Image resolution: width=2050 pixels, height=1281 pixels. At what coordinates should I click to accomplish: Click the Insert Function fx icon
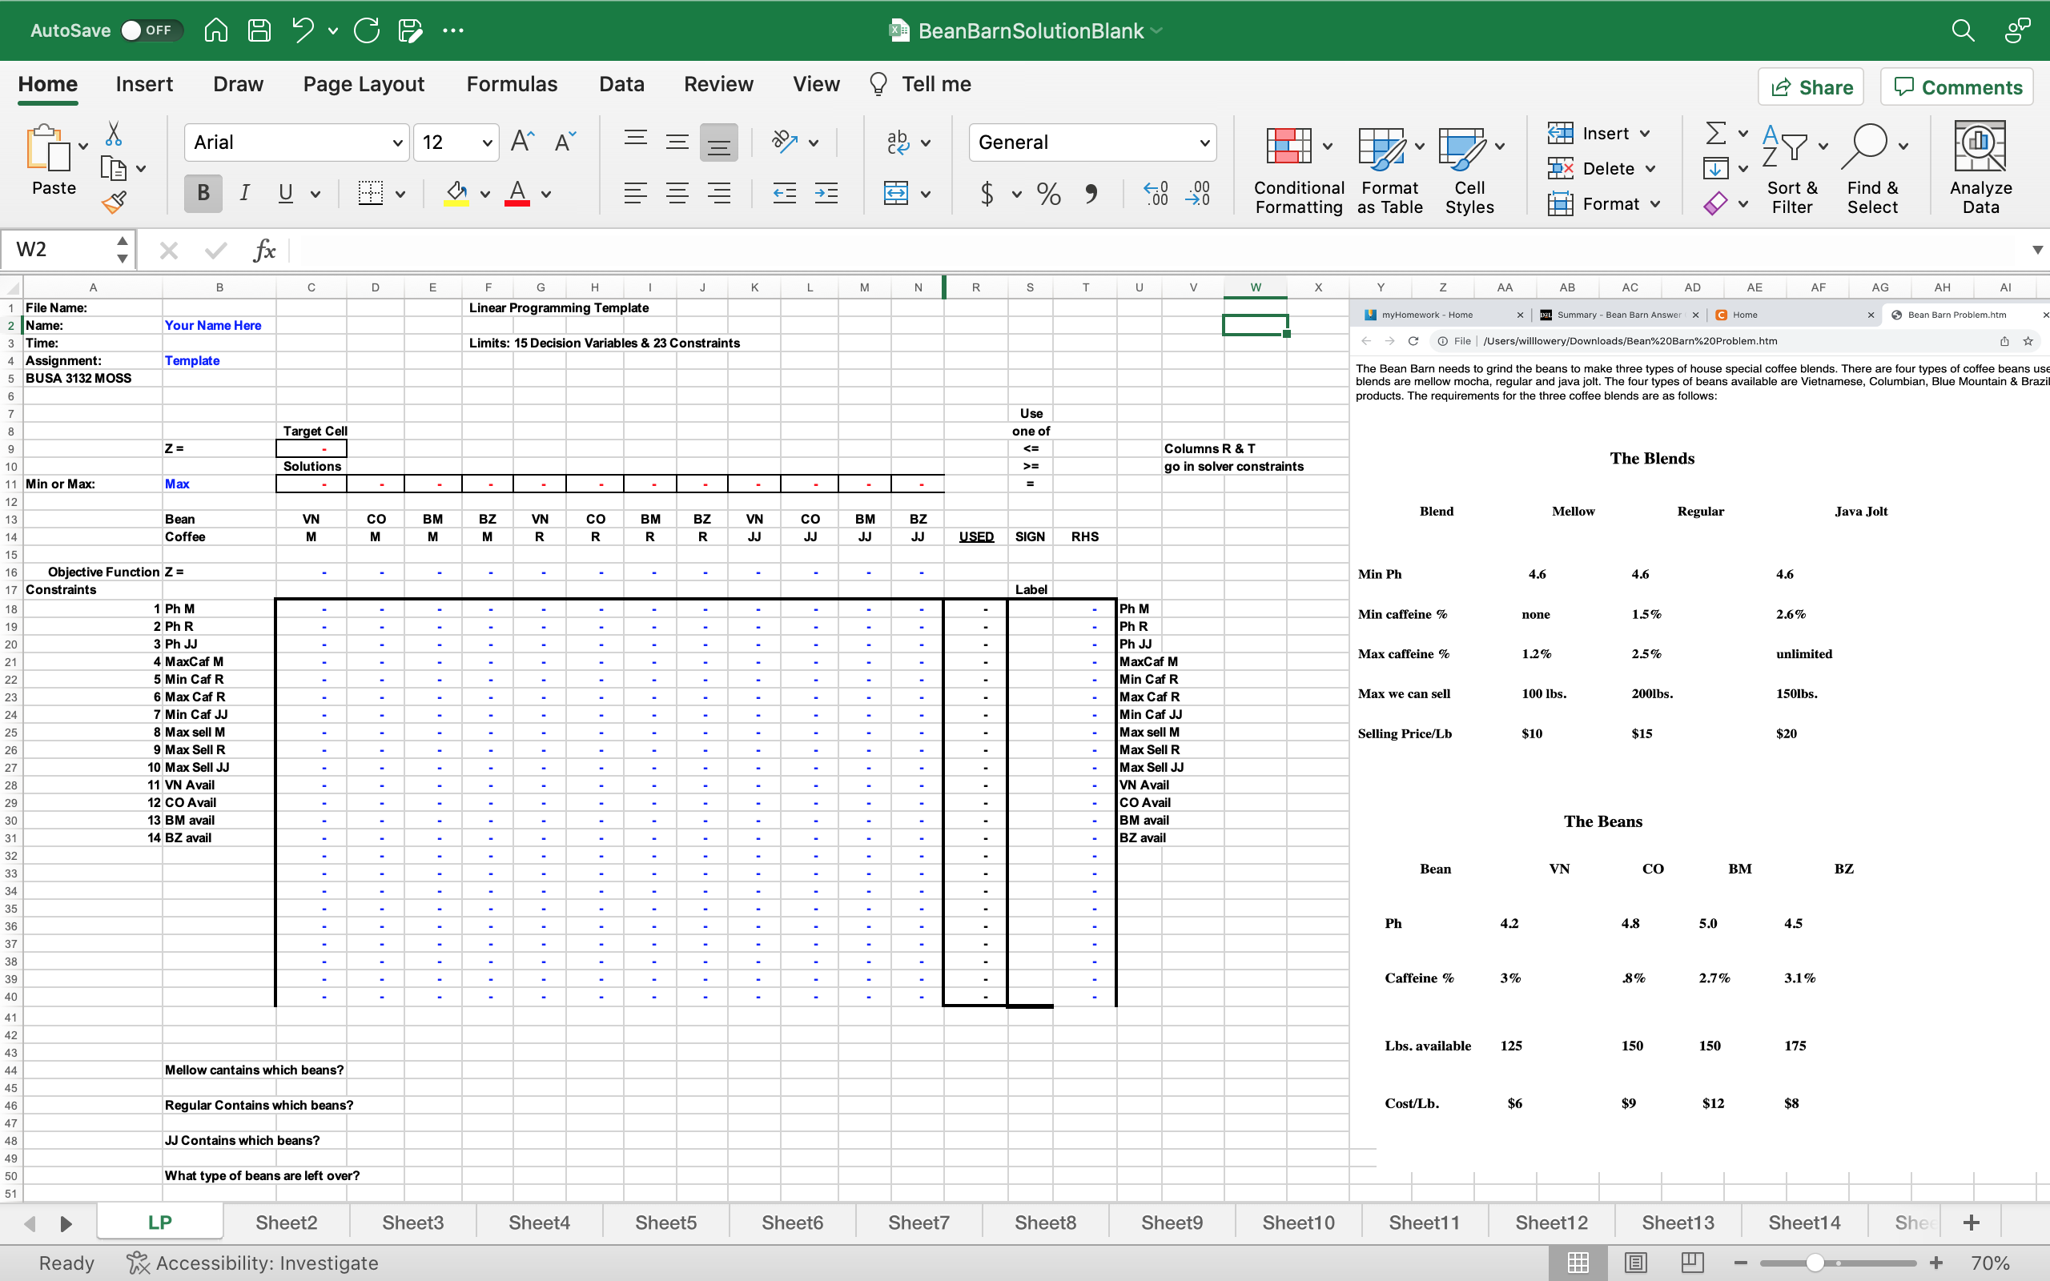tap(264, 250)
